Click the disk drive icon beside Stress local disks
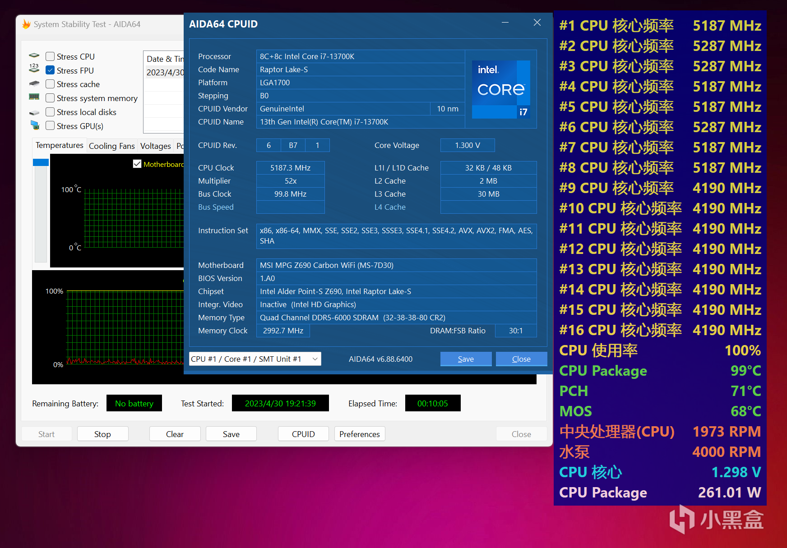Image resolution: width=787 pixels, height=548 pixels. tap(34, 112)
